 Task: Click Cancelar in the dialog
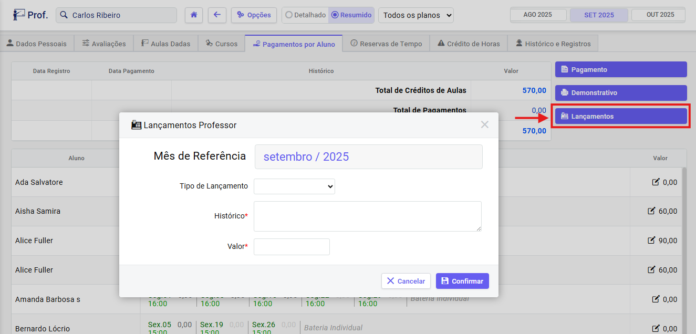pyautogui.click(x=406, y=281)
